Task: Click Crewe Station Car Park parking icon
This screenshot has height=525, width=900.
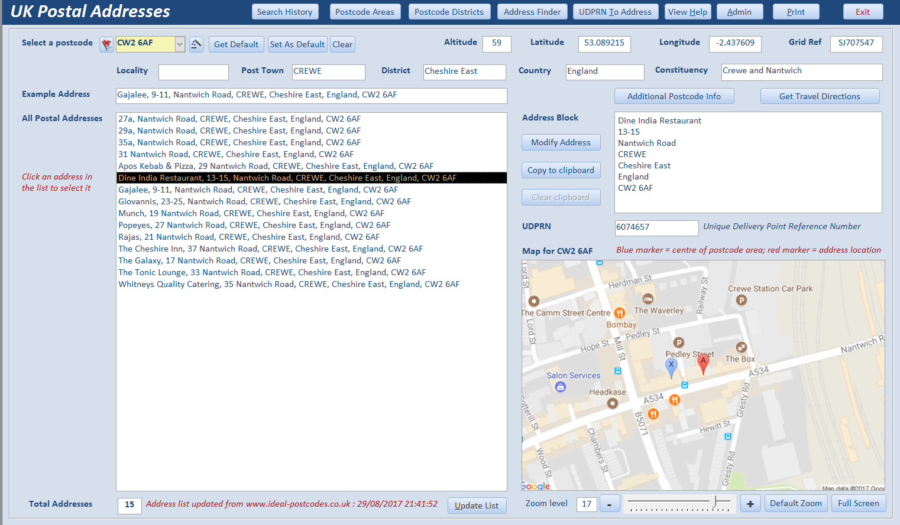Action: click(x=742, y=300)
